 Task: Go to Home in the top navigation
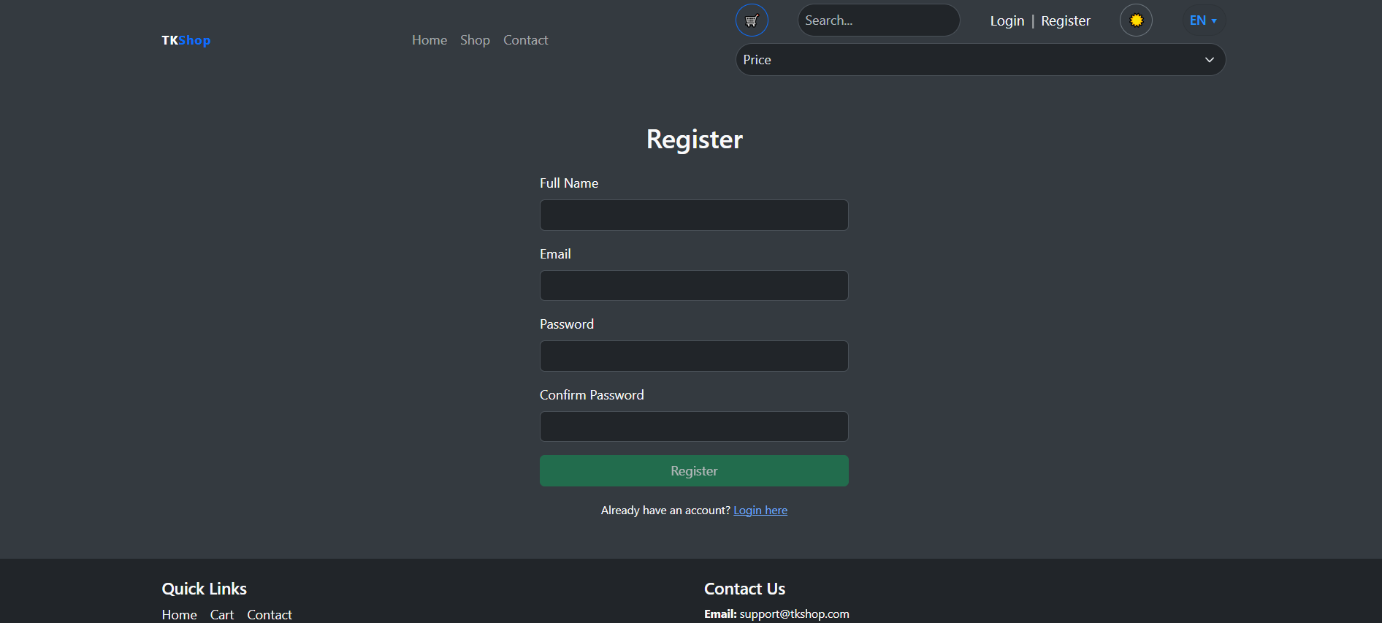(x=429, y=40)
